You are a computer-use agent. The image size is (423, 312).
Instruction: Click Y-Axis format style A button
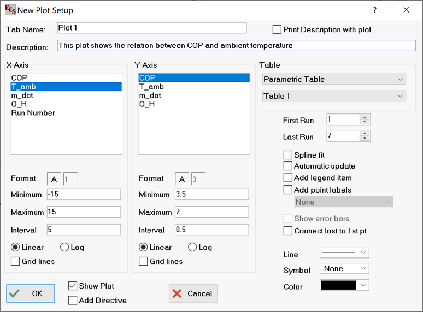point(182,179)
